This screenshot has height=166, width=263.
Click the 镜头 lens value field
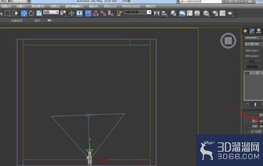click(261, 121)
